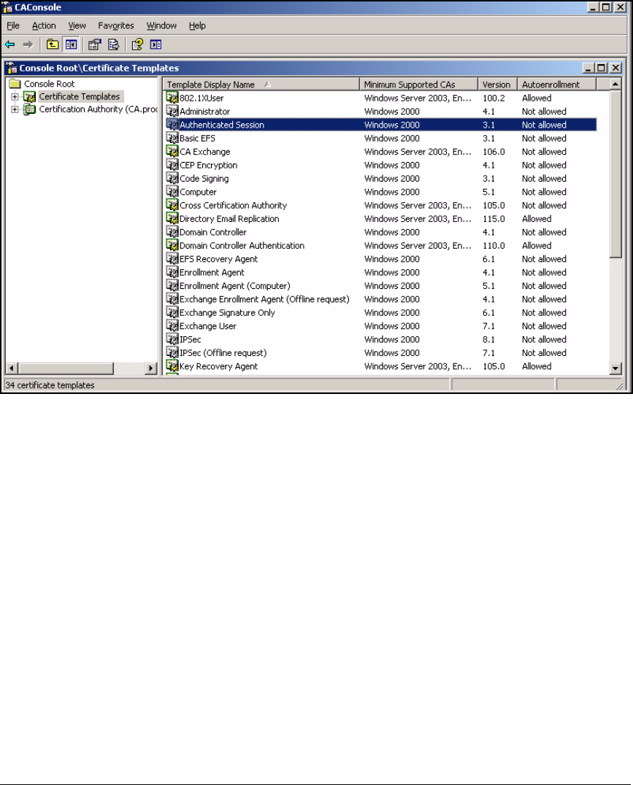The width and height of the screenshot is (633, 785).
Task: Click the Show/Hide Action Pane icon
Action: point(156,45)
